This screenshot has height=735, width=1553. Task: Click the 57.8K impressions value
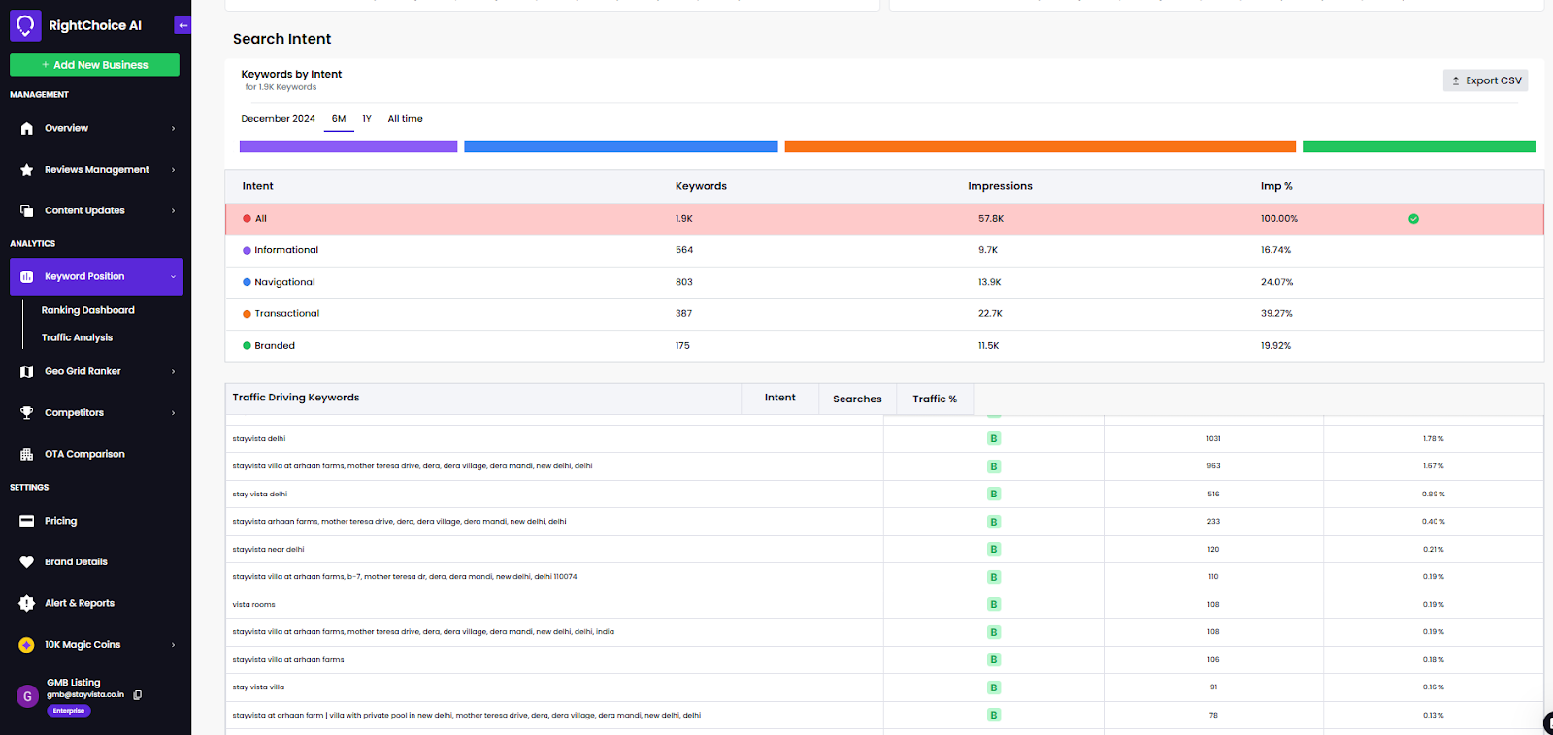point(991,219)
